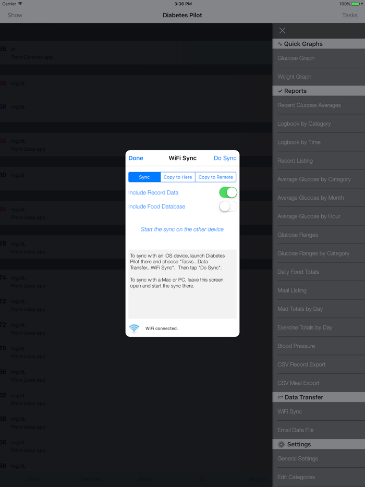The image size is (365, 487).
Task: Tap Show in navigation bar
Action: pyautogui.click(x=15, y=15)
